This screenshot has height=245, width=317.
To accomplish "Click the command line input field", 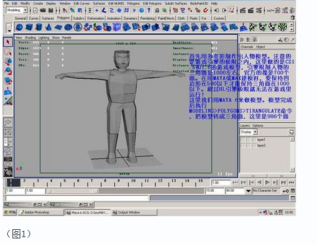I will tap(77, 198).
